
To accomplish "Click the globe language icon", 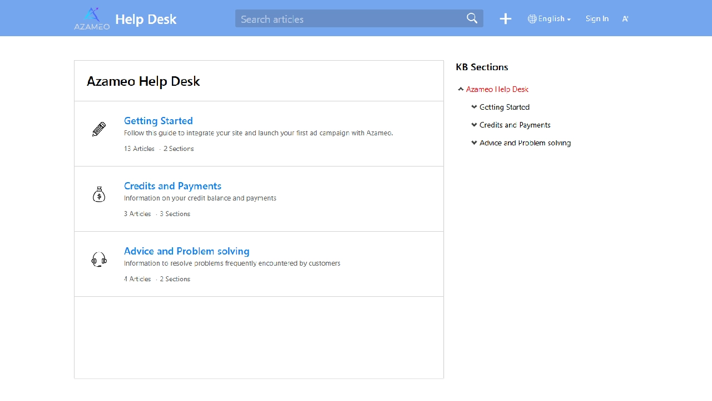I will click(532, 19).
